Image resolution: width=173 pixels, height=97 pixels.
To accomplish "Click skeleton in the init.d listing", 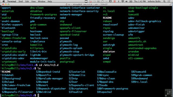I will pos(109,51).
